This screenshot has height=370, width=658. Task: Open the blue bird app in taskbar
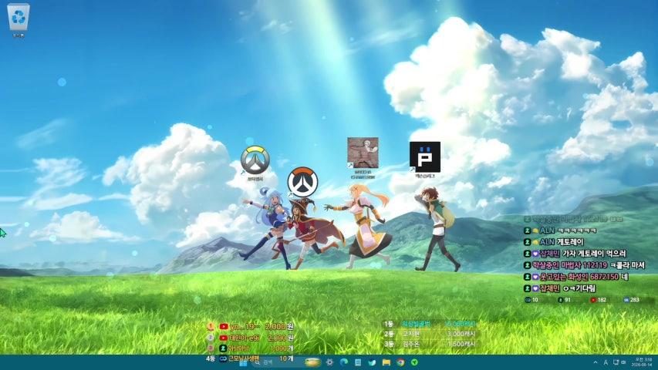pos(373,362)
